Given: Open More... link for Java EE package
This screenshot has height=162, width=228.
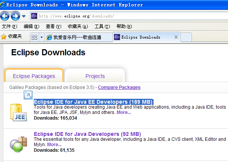Looking at the screenshot, I should [124, 112].
